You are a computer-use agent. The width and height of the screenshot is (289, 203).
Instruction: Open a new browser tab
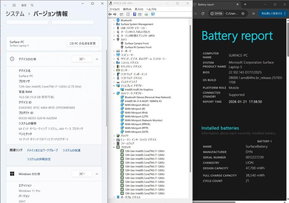[245, 4]
